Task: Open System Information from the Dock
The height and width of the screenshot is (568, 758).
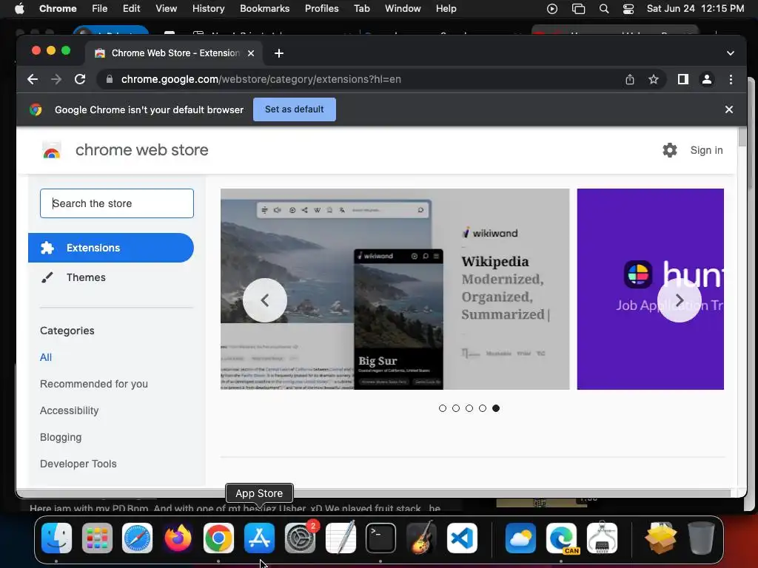Action: coord(602,538)
